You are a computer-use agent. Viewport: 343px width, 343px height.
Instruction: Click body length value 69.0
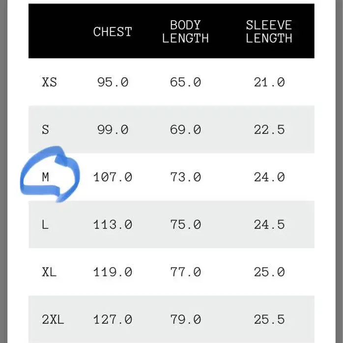point(185,130)
